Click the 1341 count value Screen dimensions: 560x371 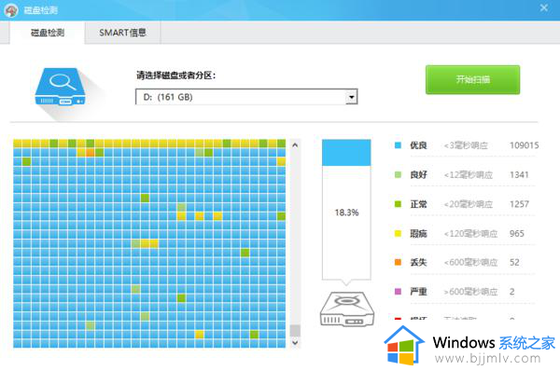coord(519,174)
